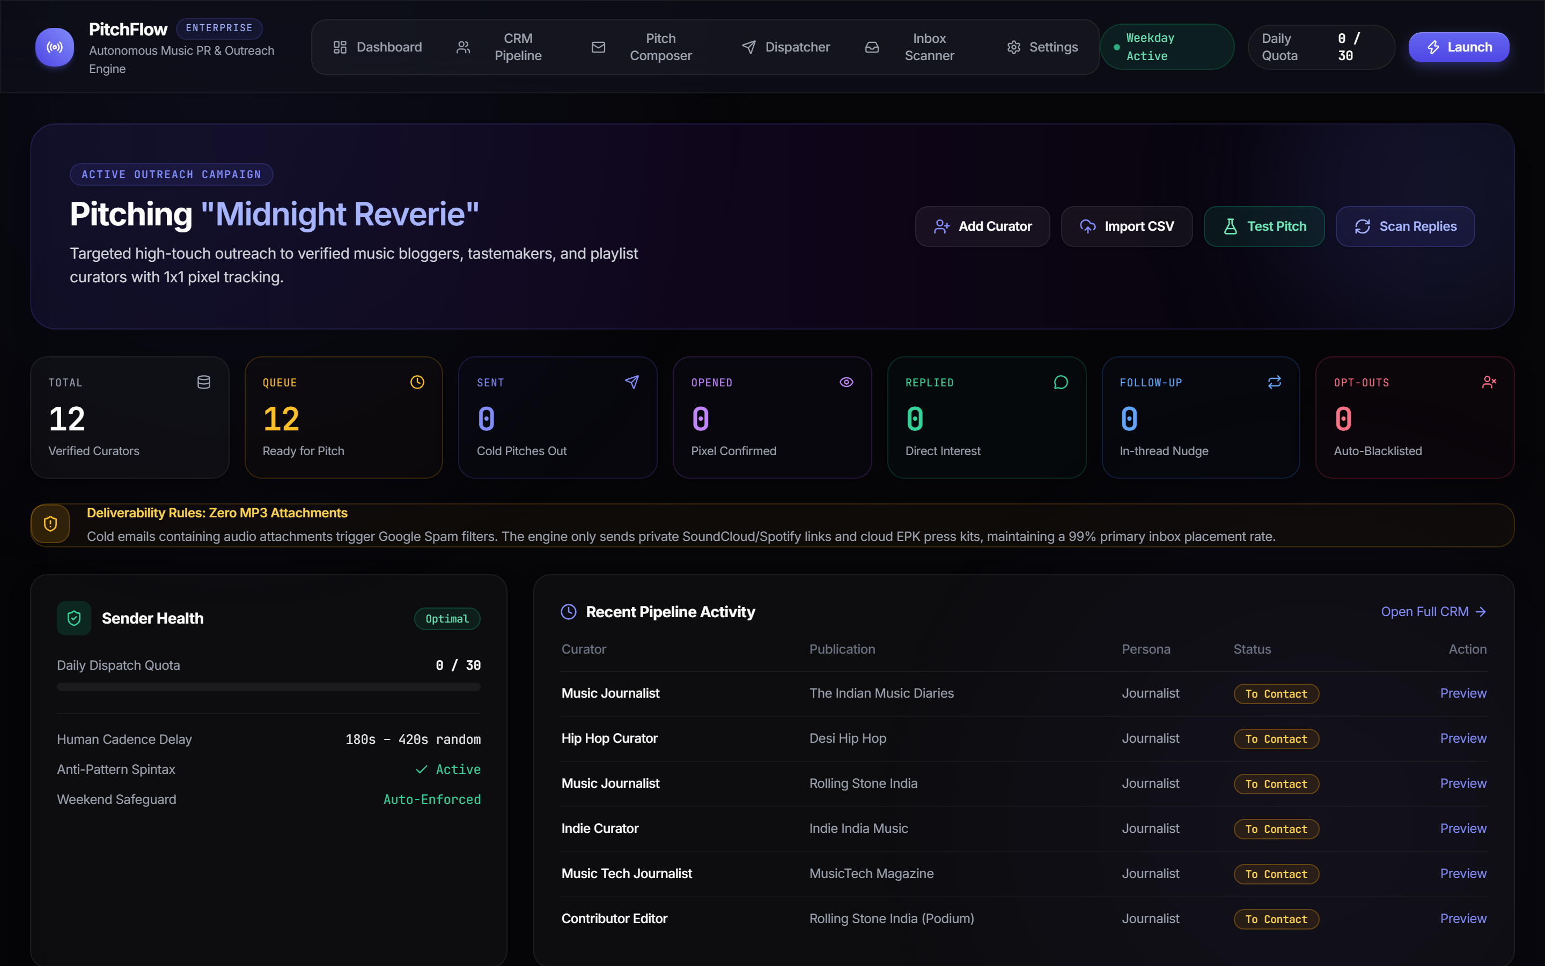Click the green shield icon beside Sender Health
1545x966 pixels.
74,618
